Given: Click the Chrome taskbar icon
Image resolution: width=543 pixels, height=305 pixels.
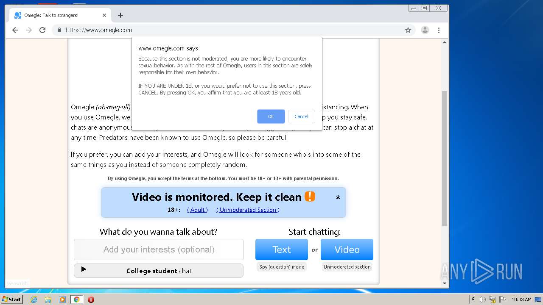Looking at the screenshot, I should point(77,299).
